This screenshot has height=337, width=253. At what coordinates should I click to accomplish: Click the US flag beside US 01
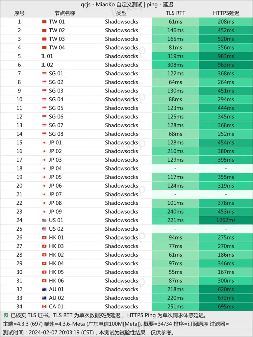coord(44,220)
